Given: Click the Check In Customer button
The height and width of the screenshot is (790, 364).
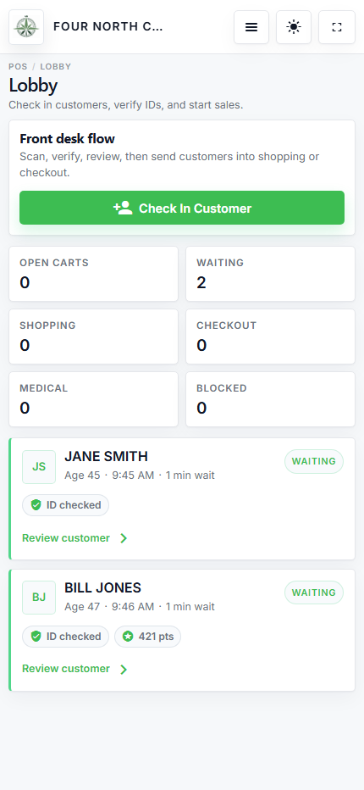Looking at the screenshot, I should click(182, 208).
